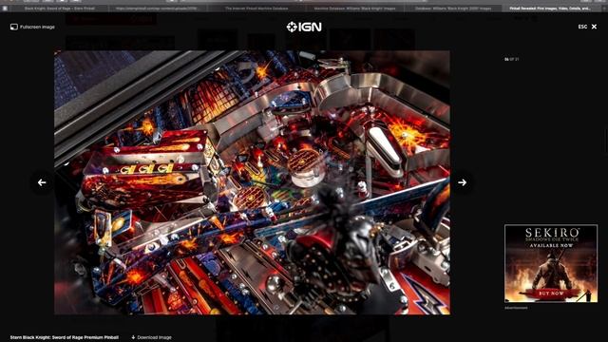Click the Download image arrow icon
Viewport: 608px width, 342px height.
133,337
